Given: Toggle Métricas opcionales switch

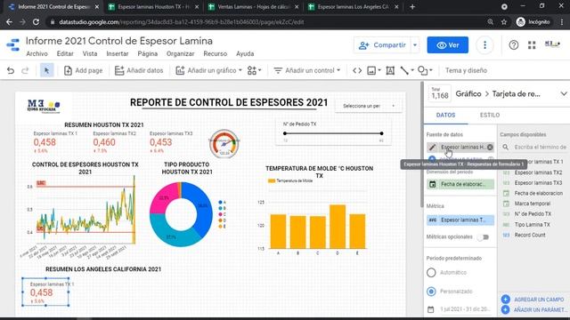Looking at the screenshot, I should click(483, 237).
